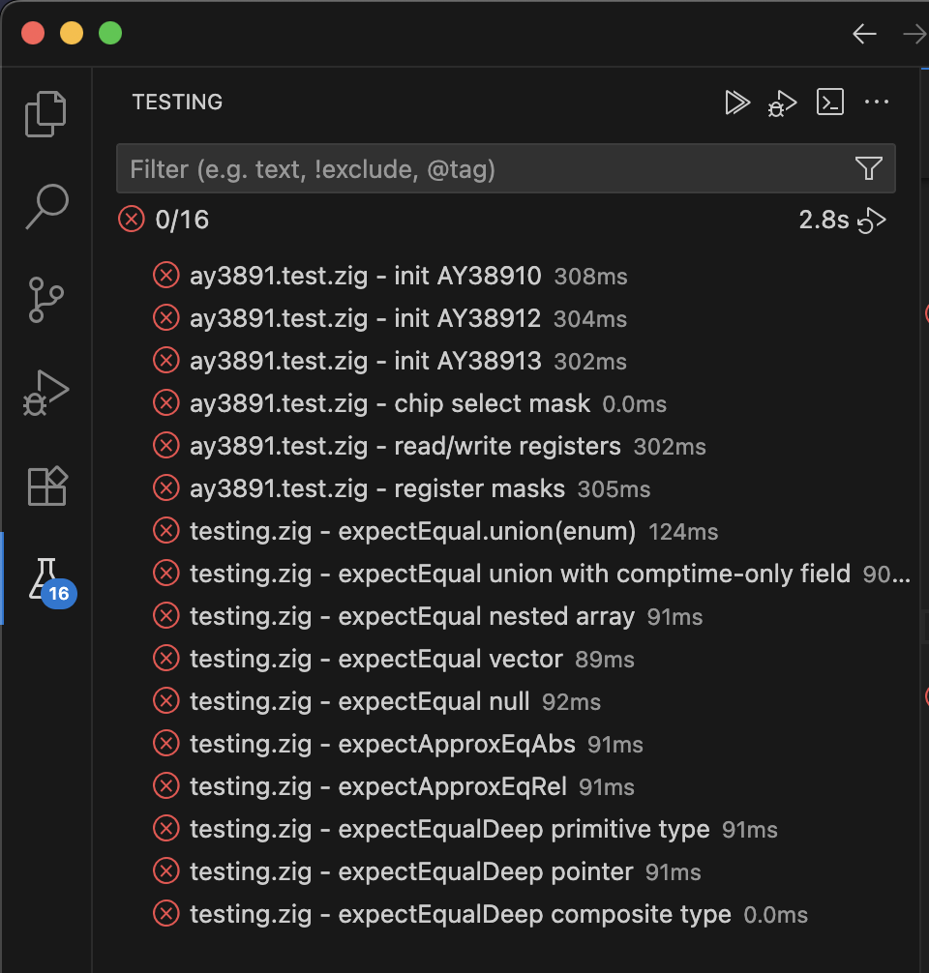Click the test filter text field
Screen dimensions: 929x973
484,169
